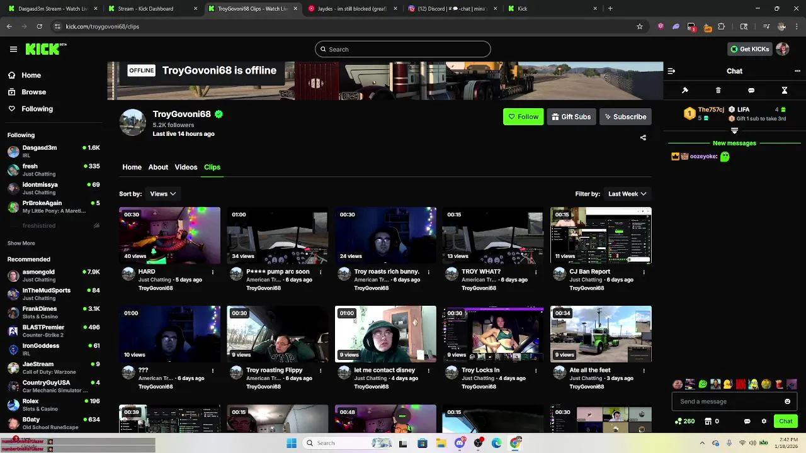Open options menu for ??? clip

pyautogui.click(x=213, y=371)
